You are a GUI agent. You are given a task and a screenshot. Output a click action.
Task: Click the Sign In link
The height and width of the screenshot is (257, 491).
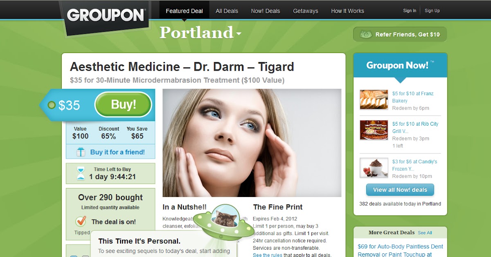(x=410, y=11)
